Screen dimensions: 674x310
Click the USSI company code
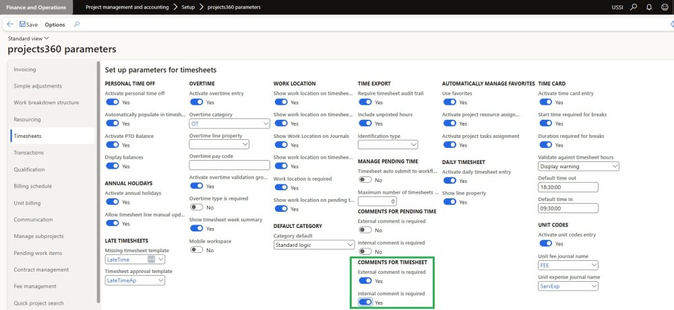point(617,7)
